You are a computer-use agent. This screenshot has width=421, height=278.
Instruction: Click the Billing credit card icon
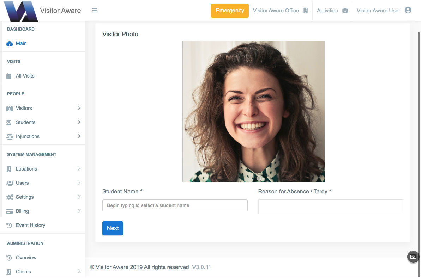click(x=10, y=211)
